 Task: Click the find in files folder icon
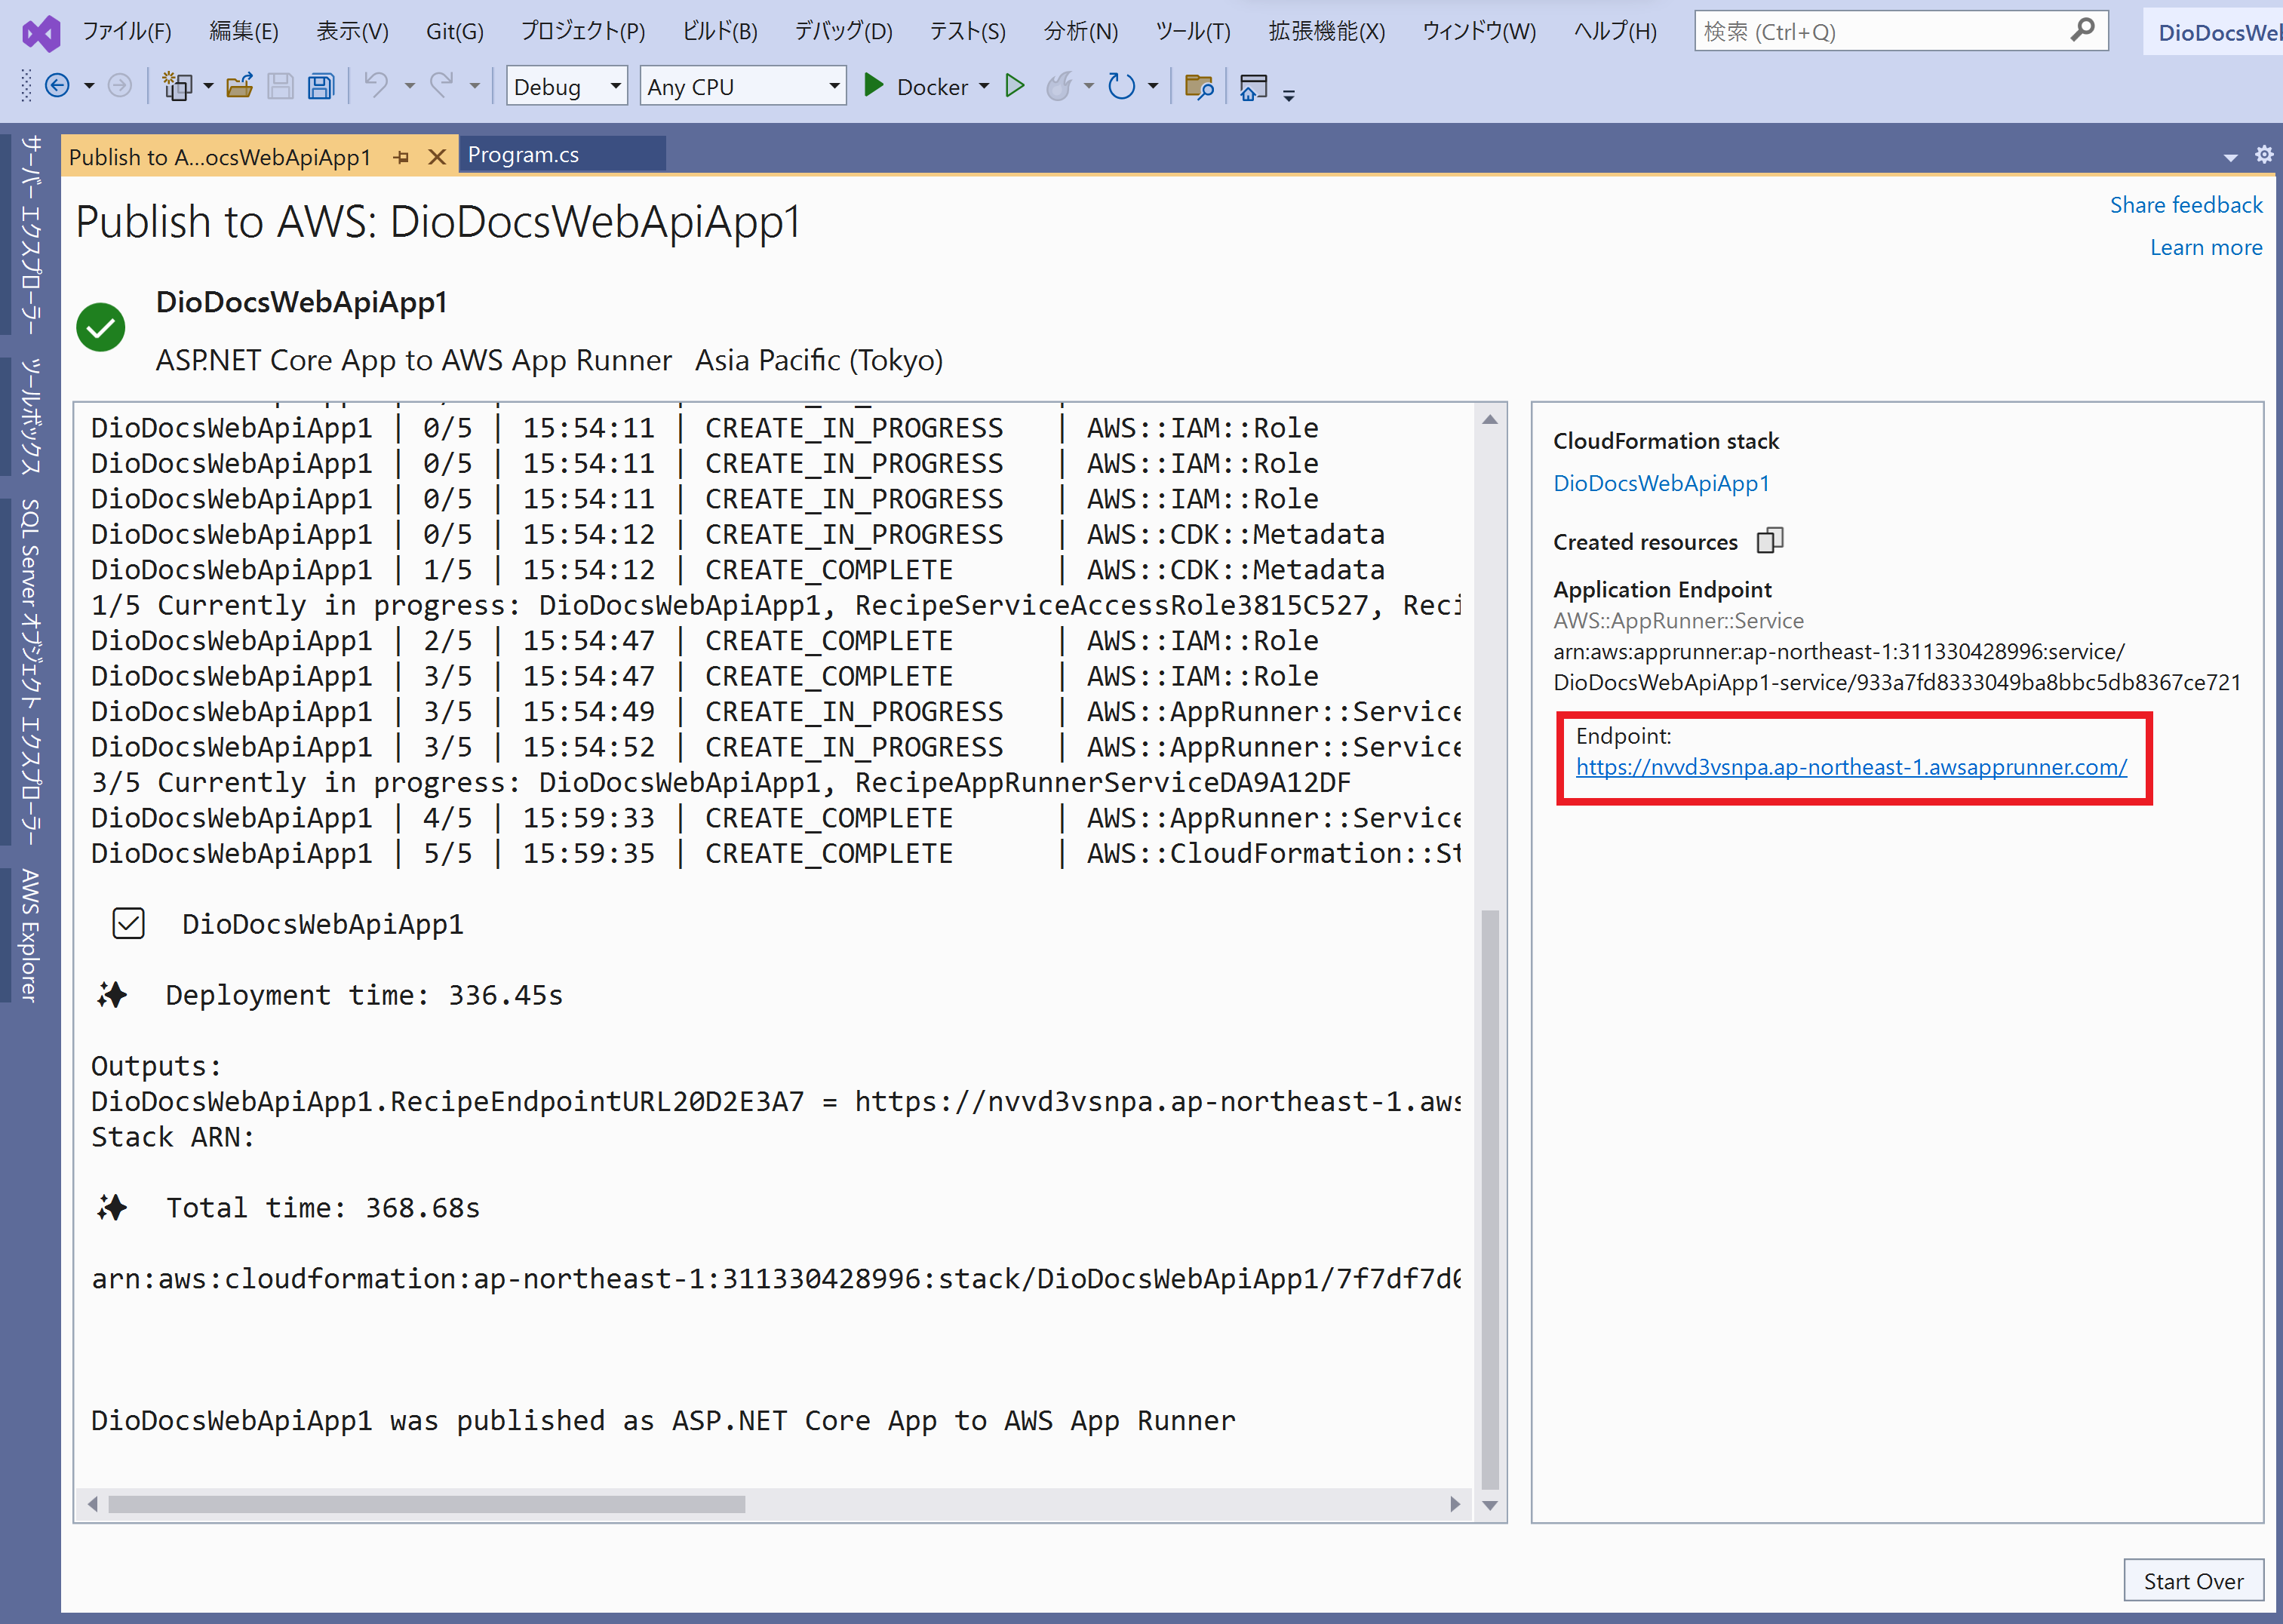[1199, 87]
